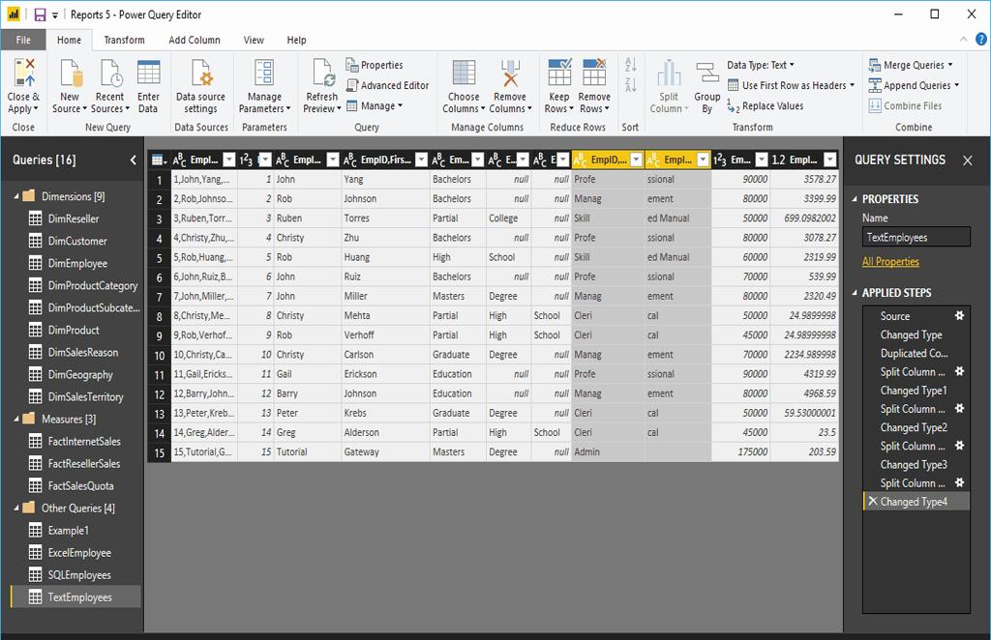Collapse the Measures [3] folder

(16, 419)
